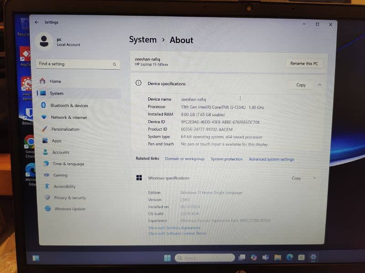Open Bluetooth & devices settings
Viewport: 365px width, 273px height.
pos(69,106)
